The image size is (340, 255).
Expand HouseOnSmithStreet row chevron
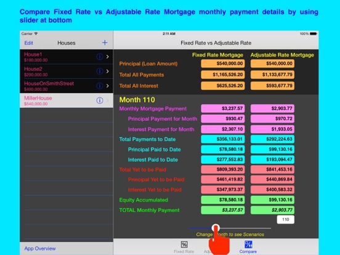(x=108, y=86)
